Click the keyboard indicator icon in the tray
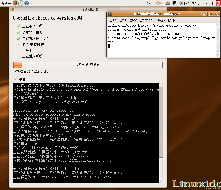 click(167, 3)
